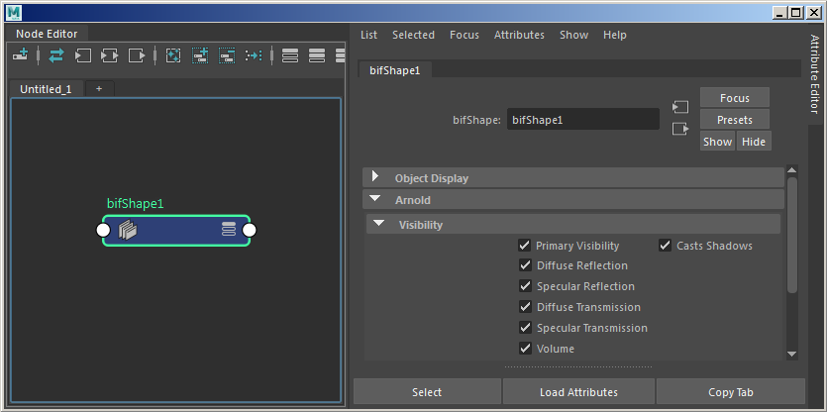Image resolution: width=827 pixels, height=412 pixels.
Task: Click the scrollbar up arrow in Attribute Editor
Action: [x=791, y=170]
